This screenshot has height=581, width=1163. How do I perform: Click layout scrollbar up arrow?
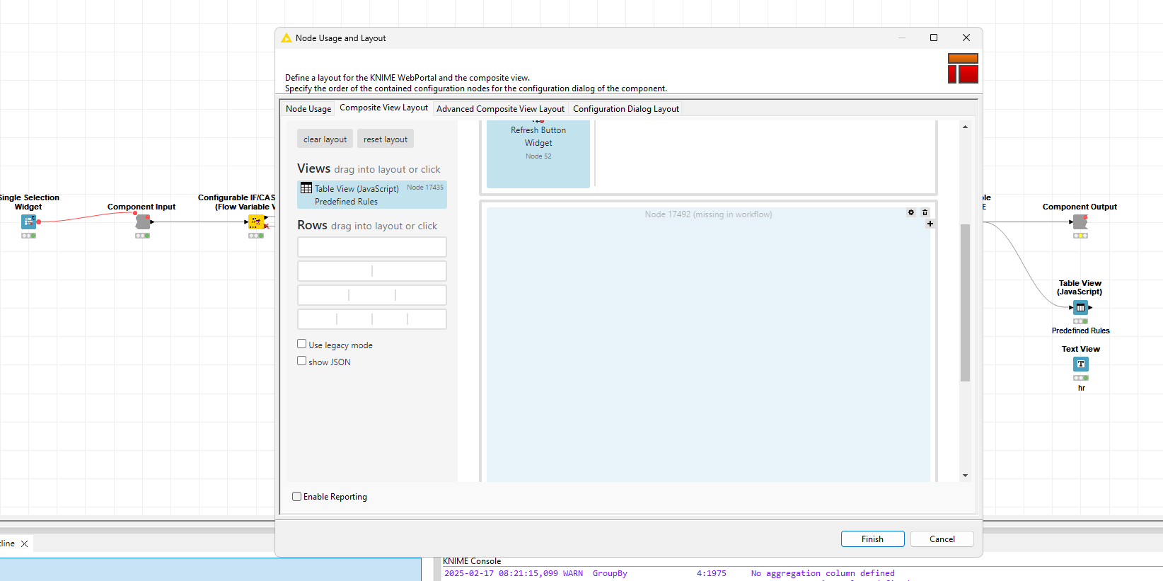(x=965, y=127)
